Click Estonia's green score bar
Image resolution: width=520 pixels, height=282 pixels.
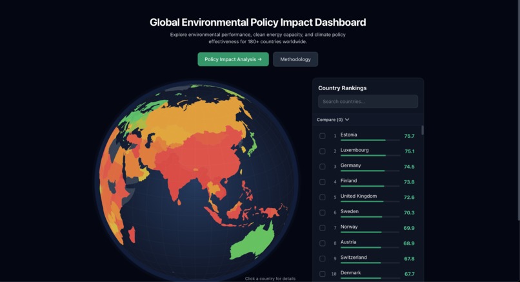pos(363,140)
